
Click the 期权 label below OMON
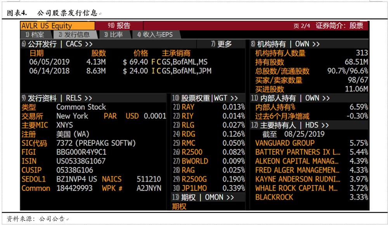(179, 206)
